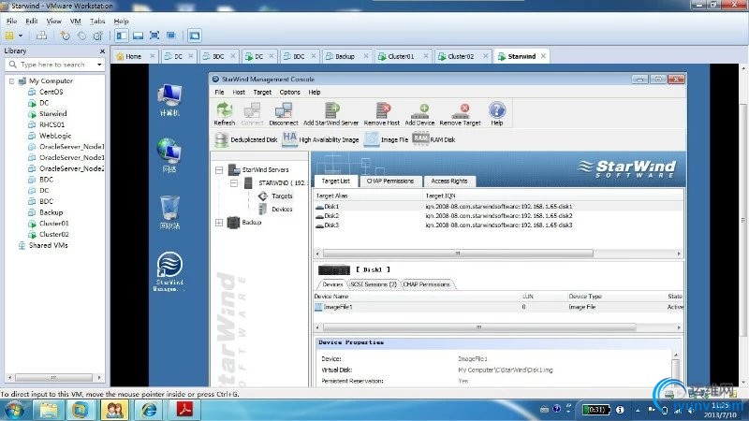Close the Library panel
Viewport: 749px width, 421px height.
point(102,51)
